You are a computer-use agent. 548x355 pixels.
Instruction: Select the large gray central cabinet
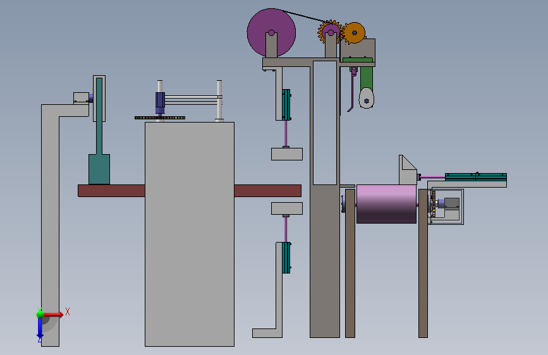pyautogui.click(x=190, y=234)
